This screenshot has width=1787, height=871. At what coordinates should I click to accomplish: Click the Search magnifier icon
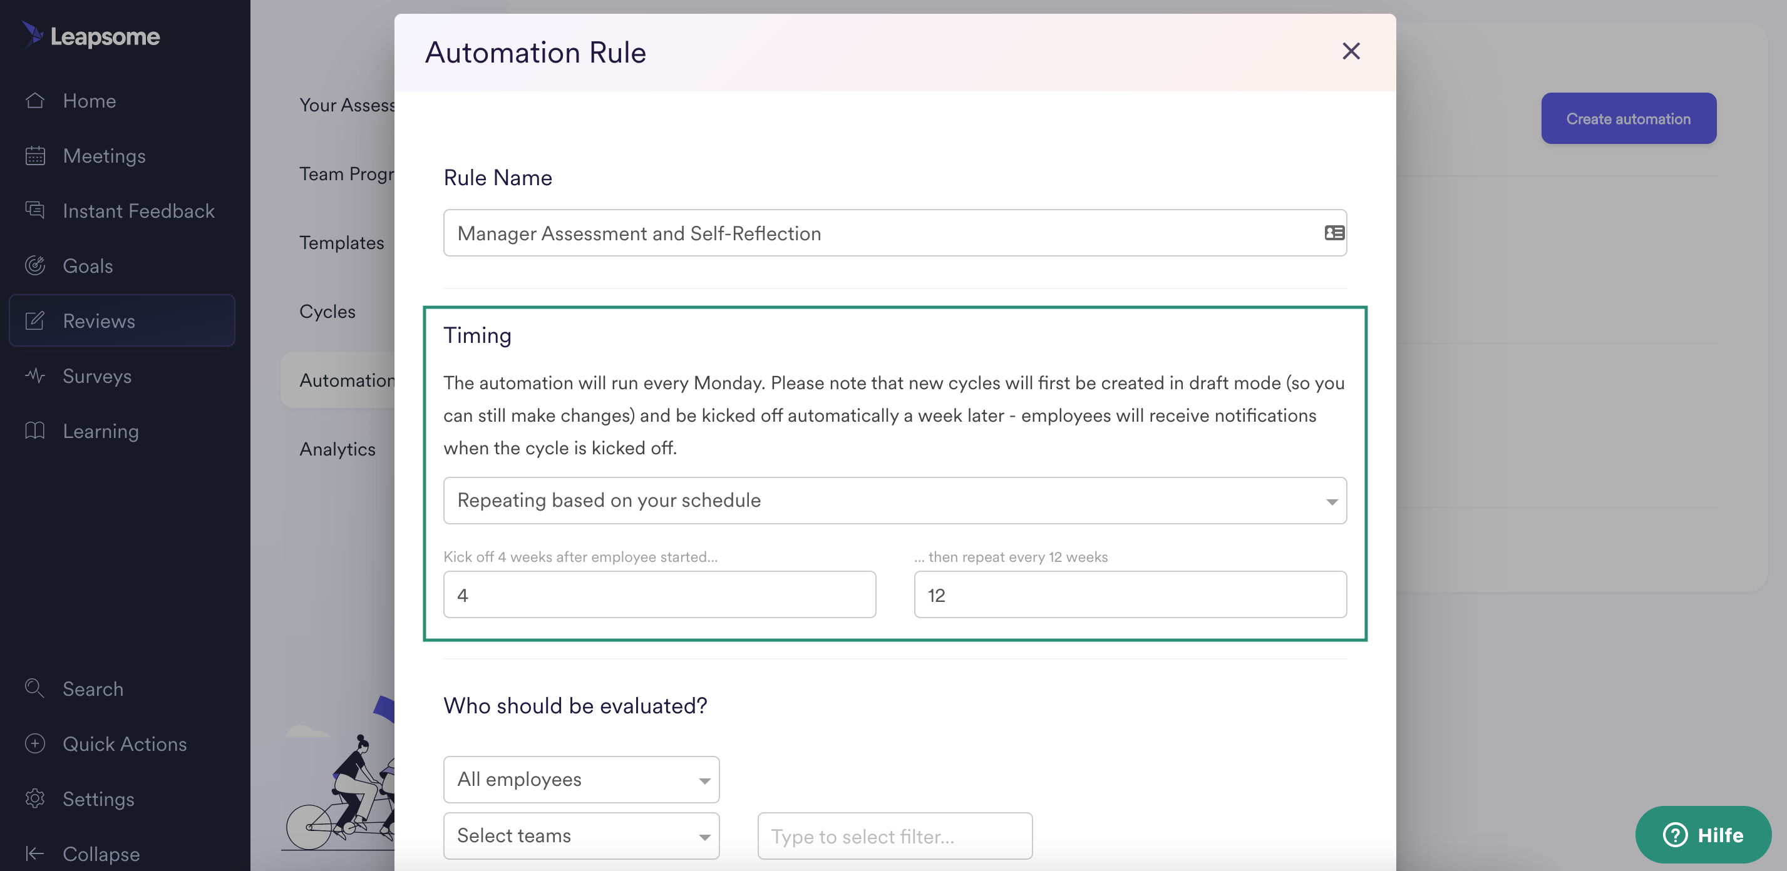pos(34,689)
